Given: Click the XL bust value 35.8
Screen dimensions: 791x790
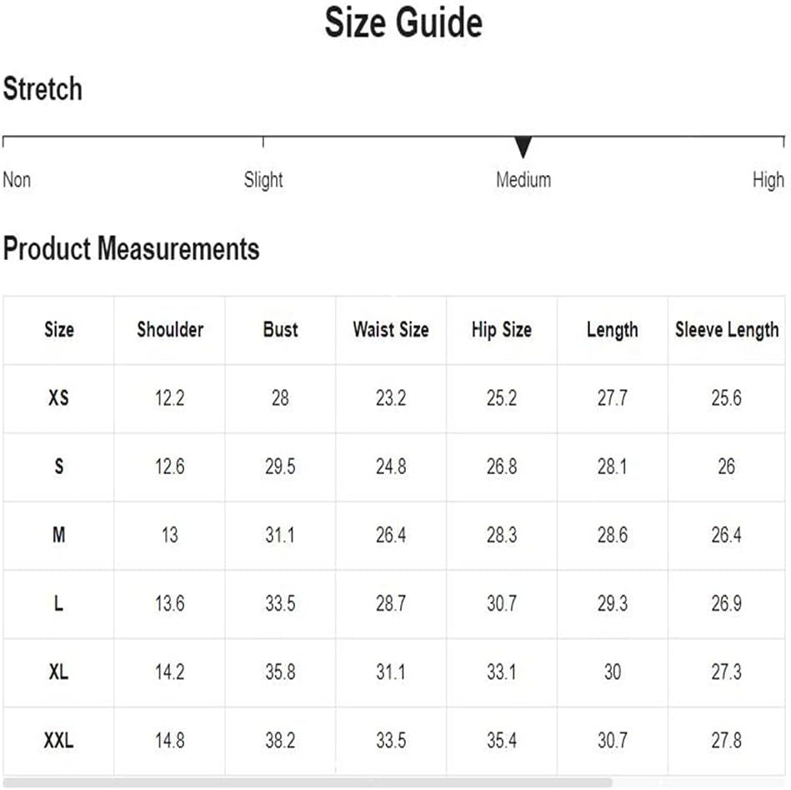Looking at the screenshot, I should (281, 672).
